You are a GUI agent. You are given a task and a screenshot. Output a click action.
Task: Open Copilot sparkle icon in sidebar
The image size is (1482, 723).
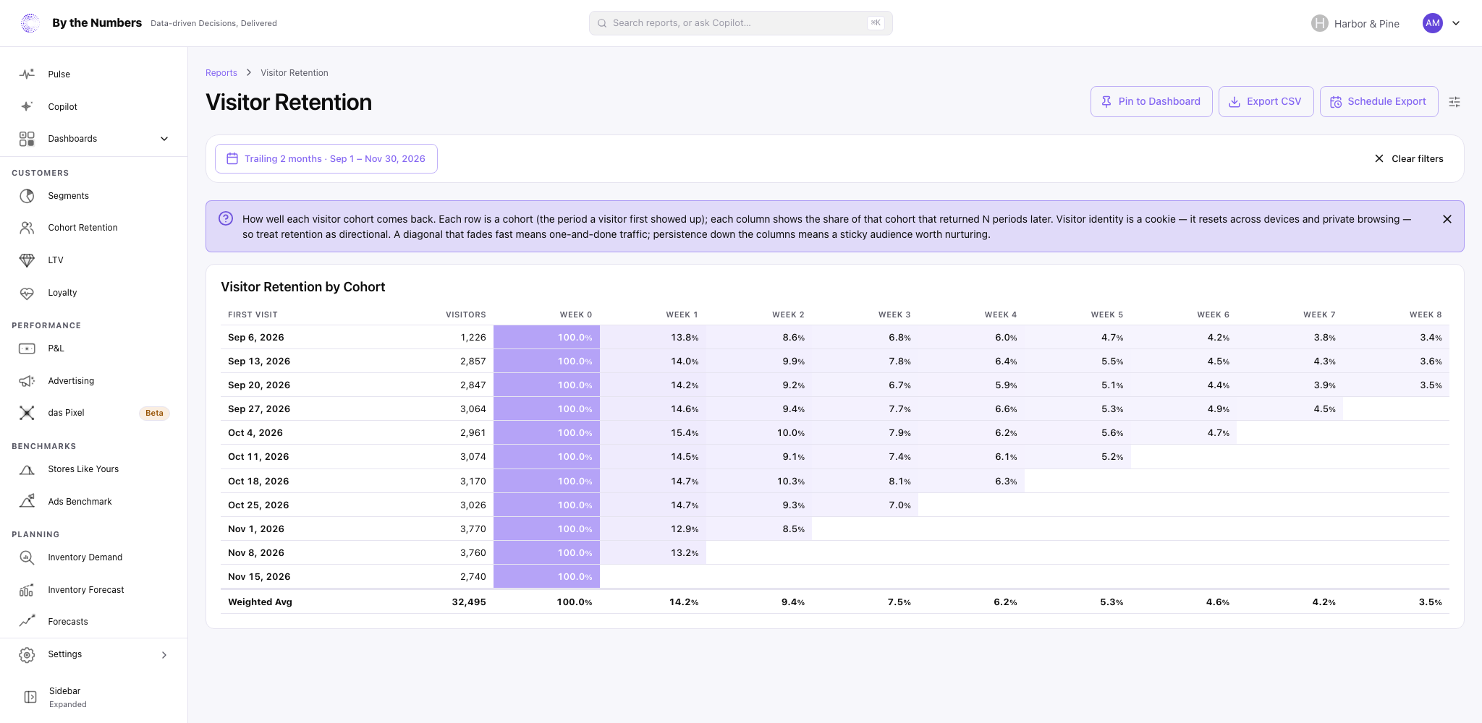click(x=27, y=106)
